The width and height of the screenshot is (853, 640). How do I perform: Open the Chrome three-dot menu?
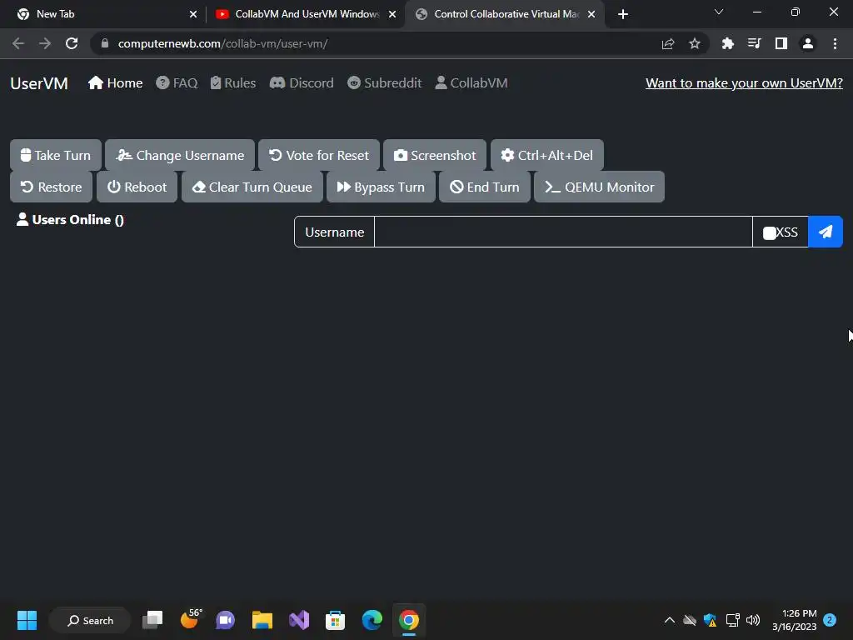coord(835,43)
